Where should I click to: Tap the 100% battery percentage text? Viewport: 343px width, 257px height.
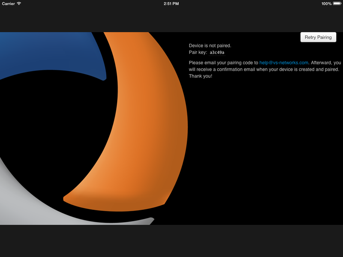click(326, 4)
